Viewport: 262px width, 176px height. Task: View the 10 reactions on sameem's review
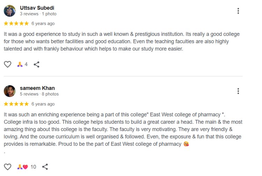click(27, 167)
